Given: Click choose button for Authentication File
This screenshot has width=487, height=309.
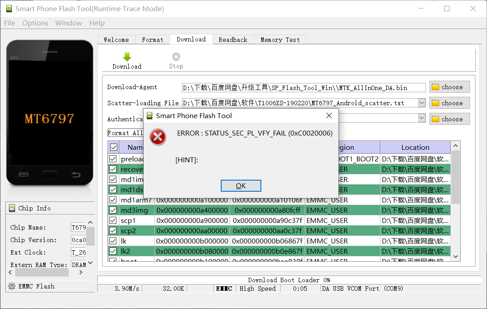Looking at the screenshot, I should (x=450, y=119).
